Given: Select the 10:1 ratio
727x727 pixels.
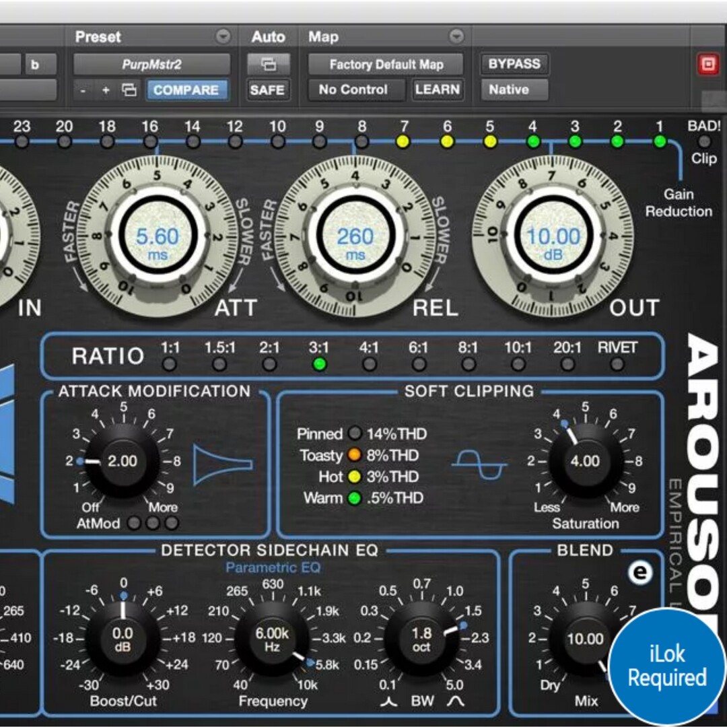Looking at the screenshot, I should point(518,364).
